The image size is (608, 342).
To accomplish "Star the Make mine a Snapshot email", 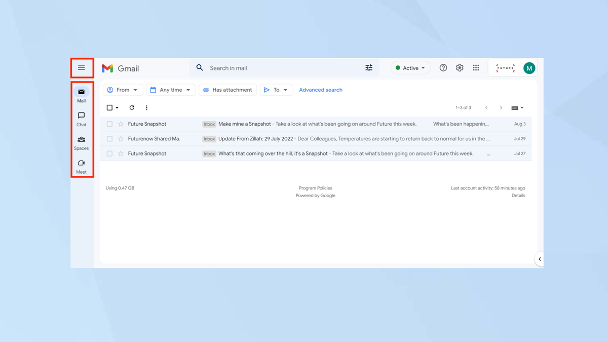I will pyautogui.click(x=120, y=124).
